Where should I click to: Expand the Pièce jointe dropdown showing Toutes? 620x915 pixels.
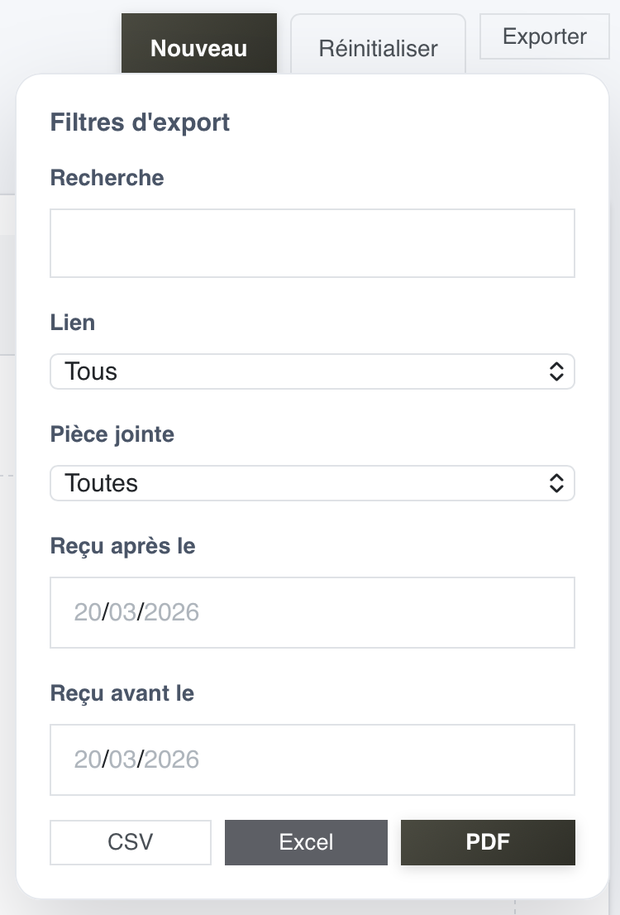click(312, 483)
